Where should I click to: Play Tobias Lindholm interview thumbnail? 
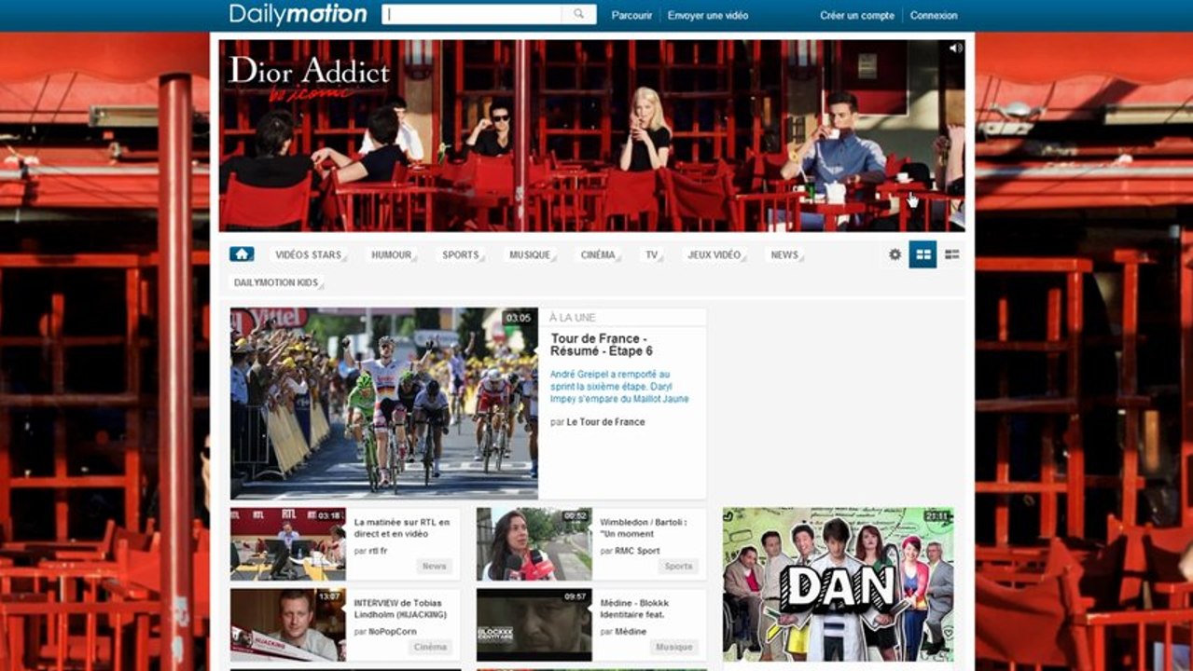coord(288,624)
